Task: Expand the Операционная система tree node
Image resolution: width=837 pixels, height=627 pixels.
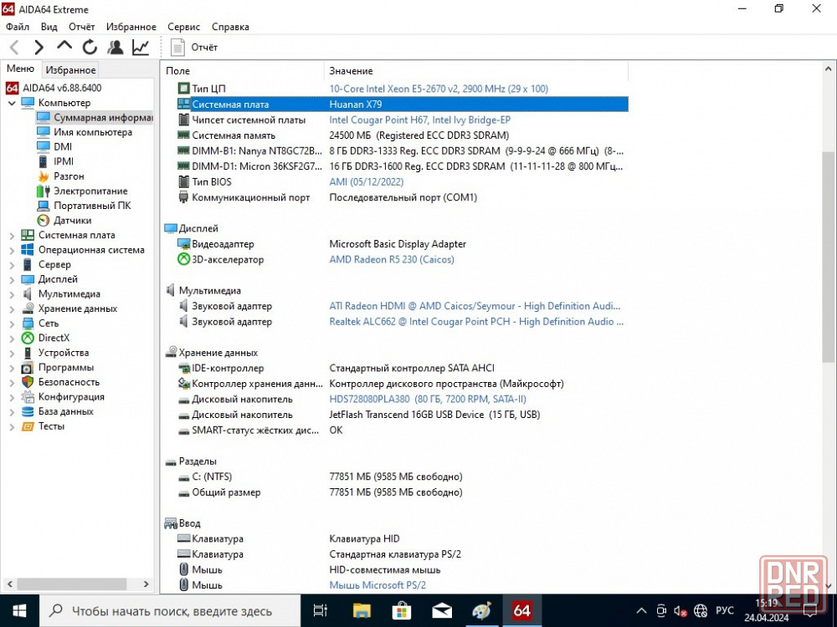Action: pos(12,250)
